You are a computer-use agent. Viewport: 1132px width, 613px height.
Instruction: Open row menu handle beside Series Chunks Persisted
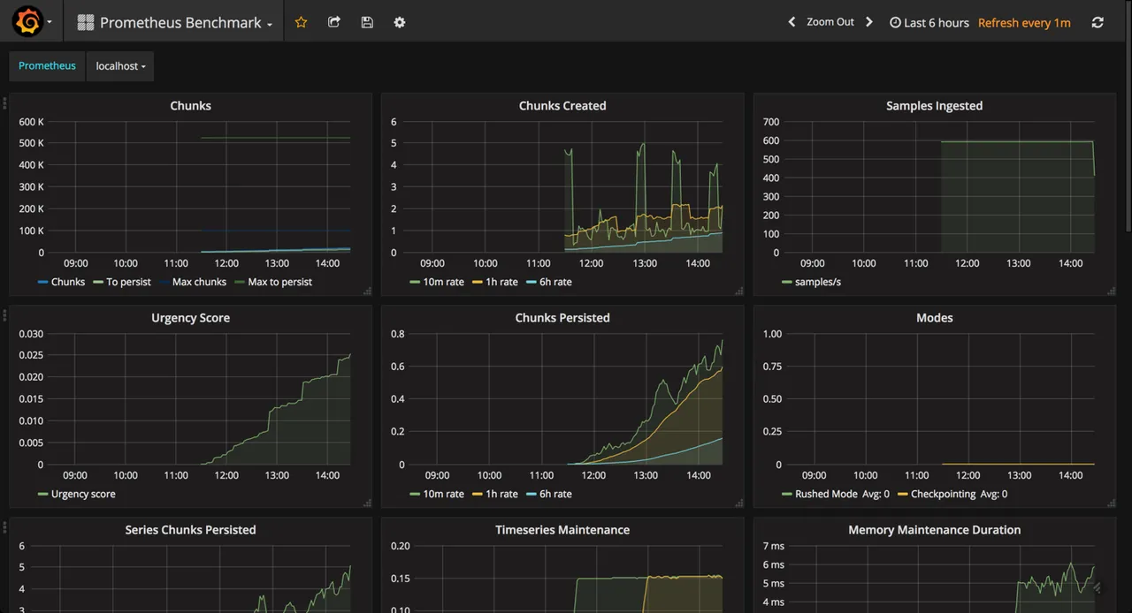point(4,527)
